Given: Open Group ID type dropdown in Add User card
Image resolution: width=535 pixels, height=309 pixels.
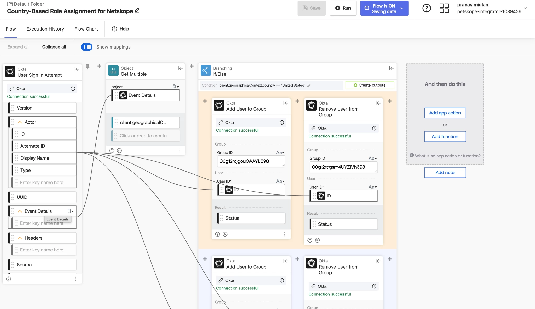Looking at the screenshot, I should pos(280,153).
